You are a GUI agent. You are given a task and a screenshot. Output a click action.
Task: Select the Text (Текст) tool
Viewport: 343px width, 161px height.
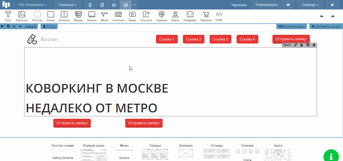[8, 16]
